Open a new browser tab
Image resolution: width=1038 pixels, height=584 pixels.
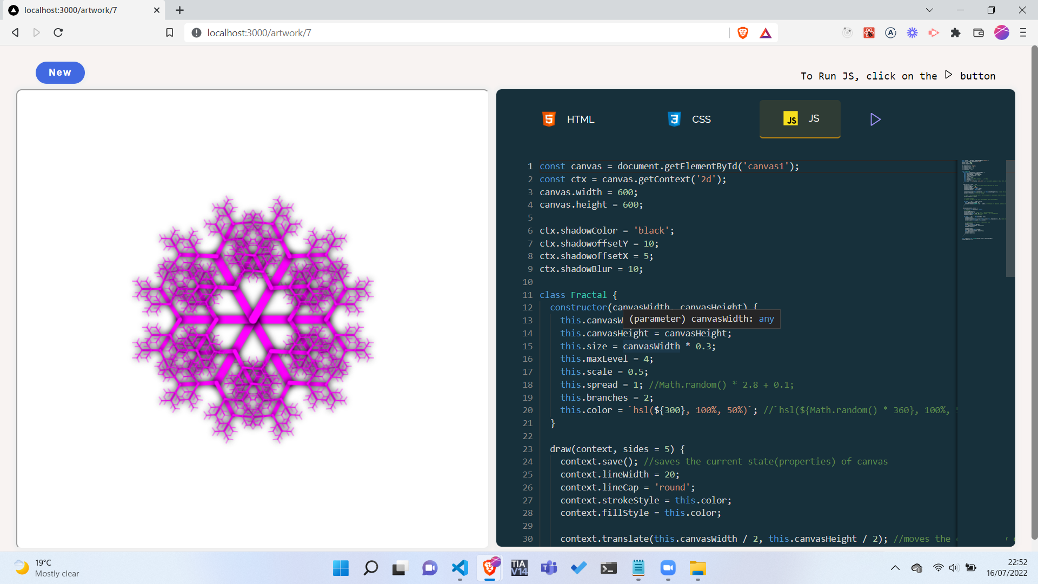(x=180, y=10)
